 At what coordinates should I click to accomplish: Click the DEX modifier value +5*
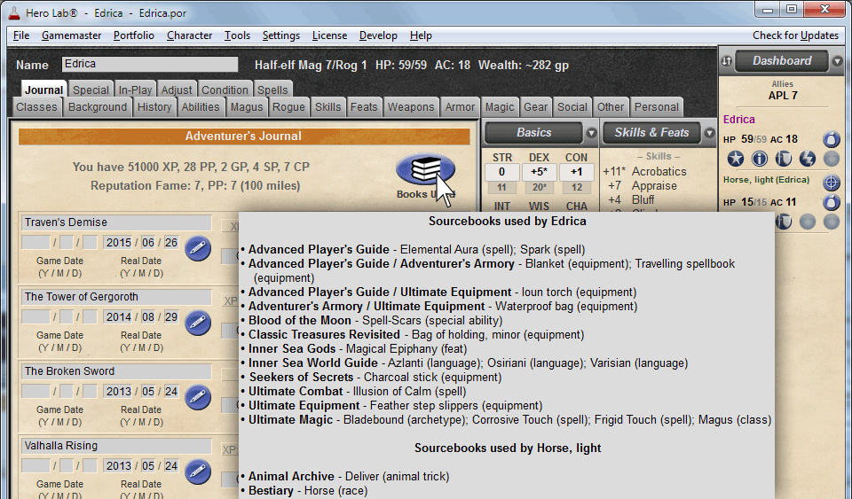(x=539, y=172)
